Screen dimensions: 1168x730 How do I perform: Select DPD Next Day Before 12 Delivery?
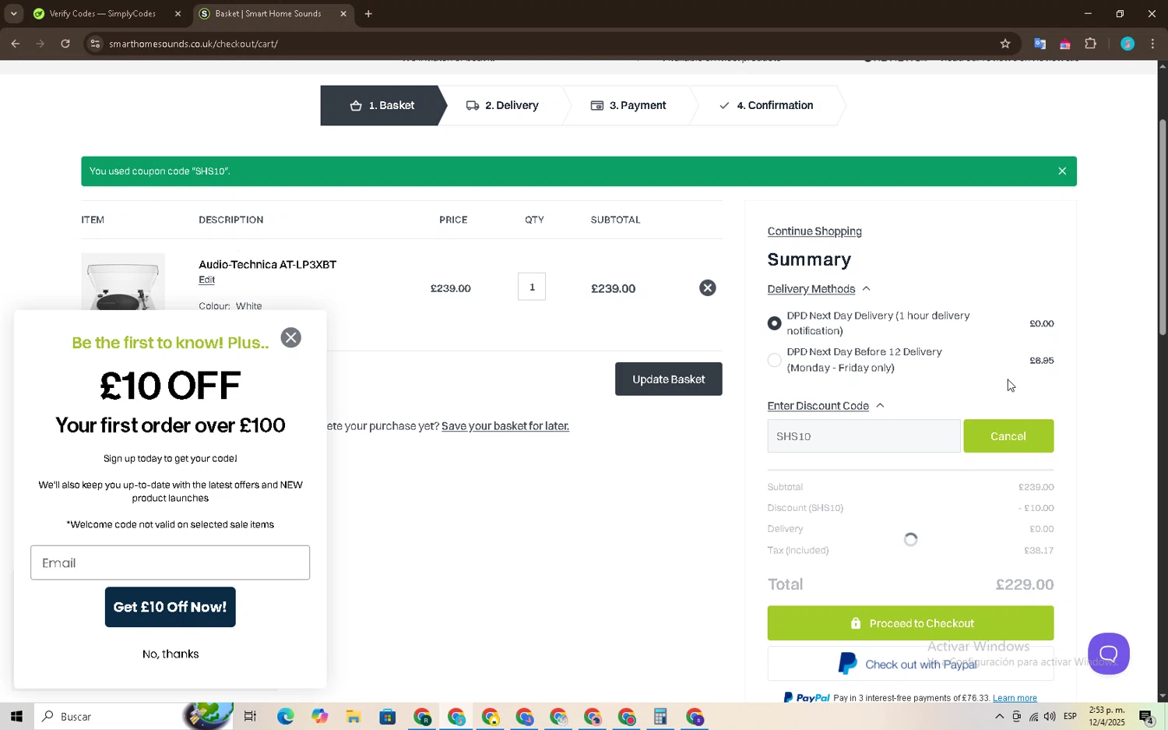tap(774, 360)
